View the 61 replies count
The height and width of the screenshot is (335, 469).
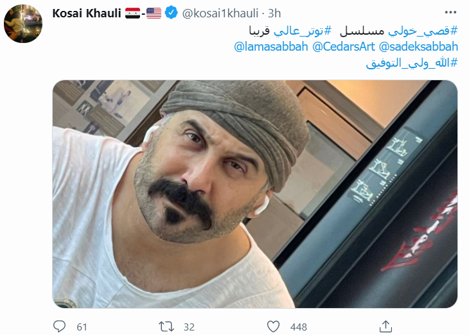[82, 327]
